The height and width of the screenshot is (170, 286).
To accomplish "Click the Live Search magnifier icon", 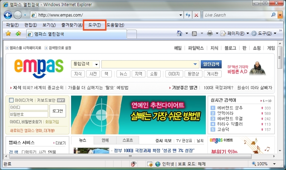I will click(x=273, y=15).
